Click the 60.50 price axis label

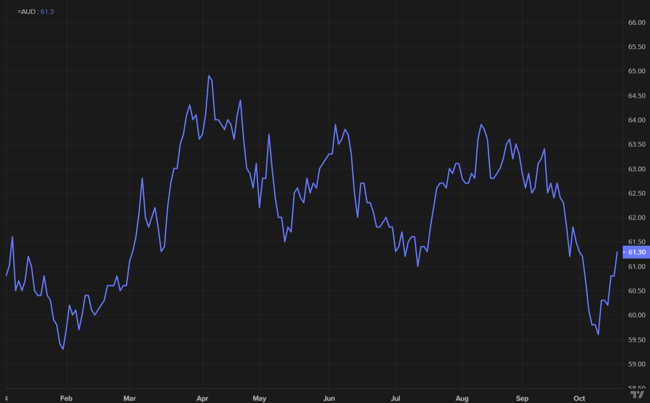(637, 291)
